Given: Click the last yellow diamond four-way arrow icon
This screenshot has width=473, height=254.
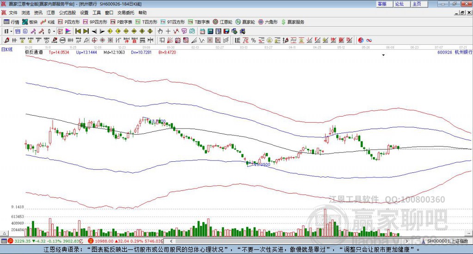Looking at the screenshot, I should click(x=150, y=31).
